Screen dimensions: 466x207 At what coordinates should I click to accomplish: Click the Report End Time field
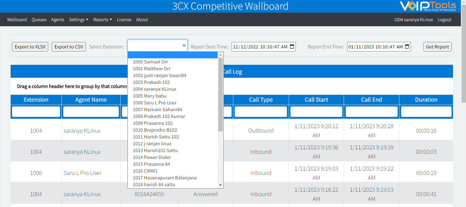point(379,47)
